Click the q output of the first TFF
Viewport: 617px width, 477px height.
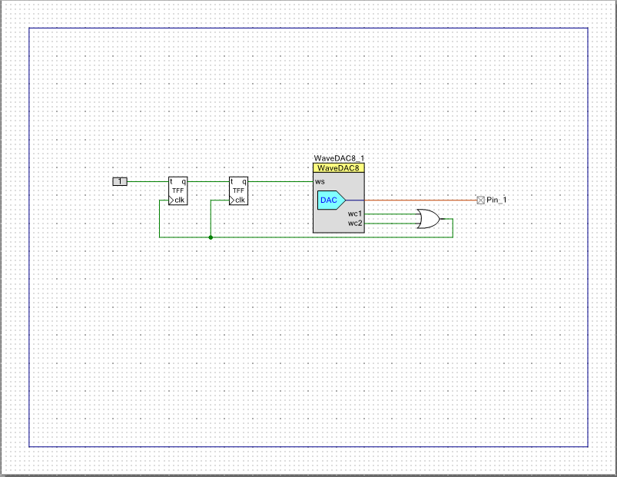(x=184, y=182)
